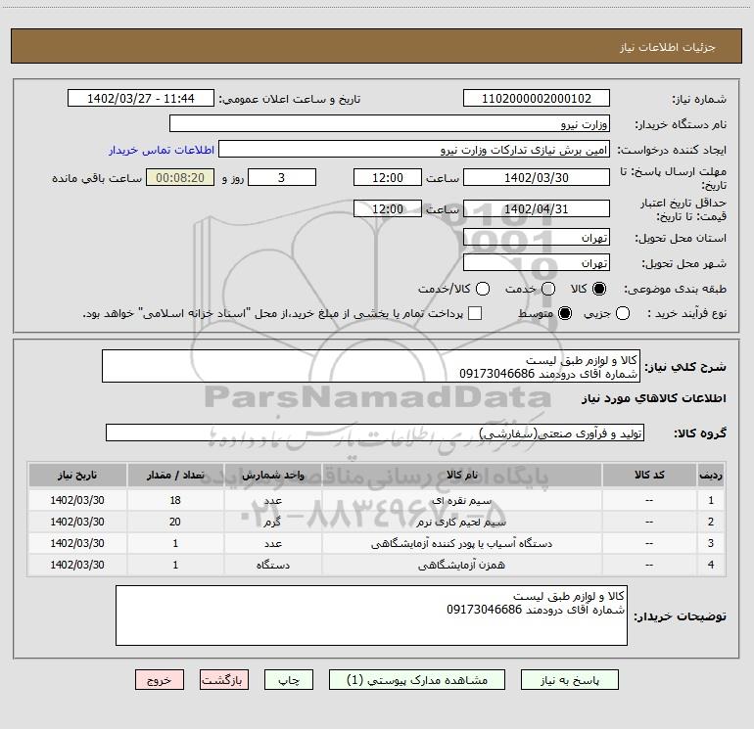
Task: Click the تعداد / مقدار column header
Action: point(175,475)
